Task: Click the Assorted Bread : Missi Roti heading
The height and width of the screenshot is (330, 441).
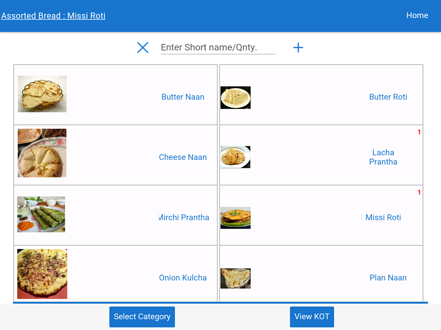Action: pyautogui.click(x=53, y=16)
